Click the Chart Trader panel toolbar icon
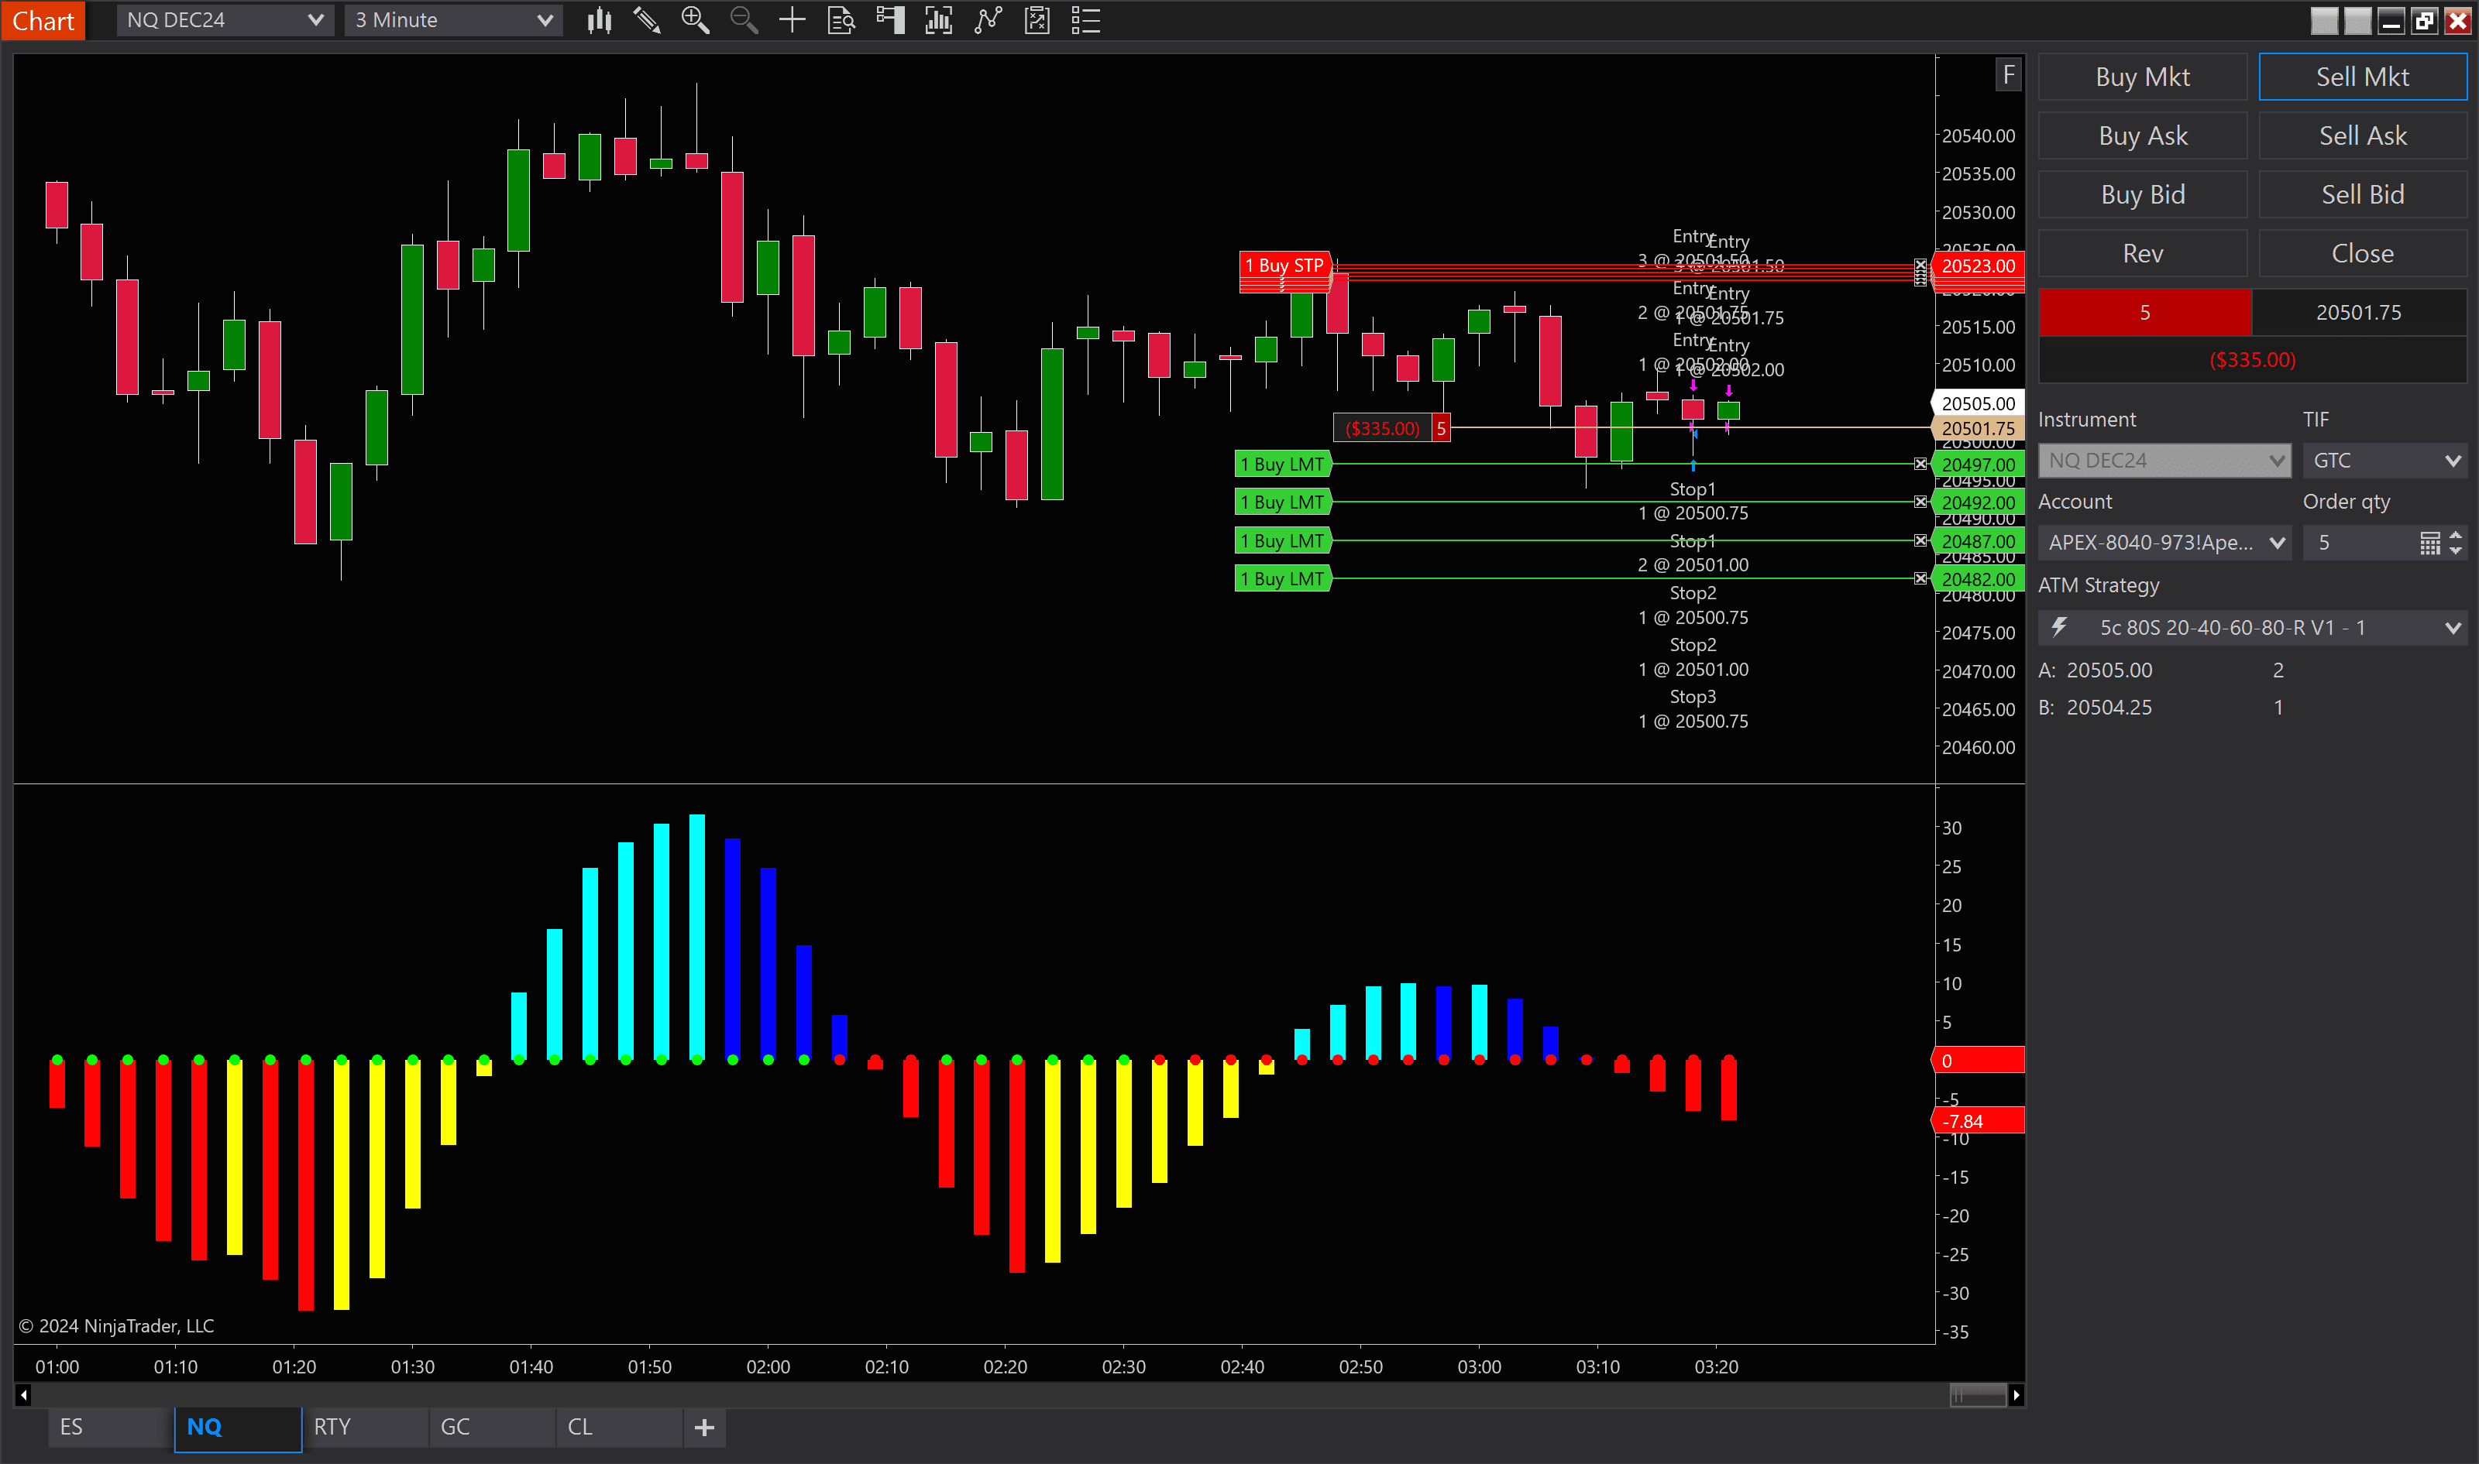This screenshot has height=1464, width=2479. tap(890, 19)
